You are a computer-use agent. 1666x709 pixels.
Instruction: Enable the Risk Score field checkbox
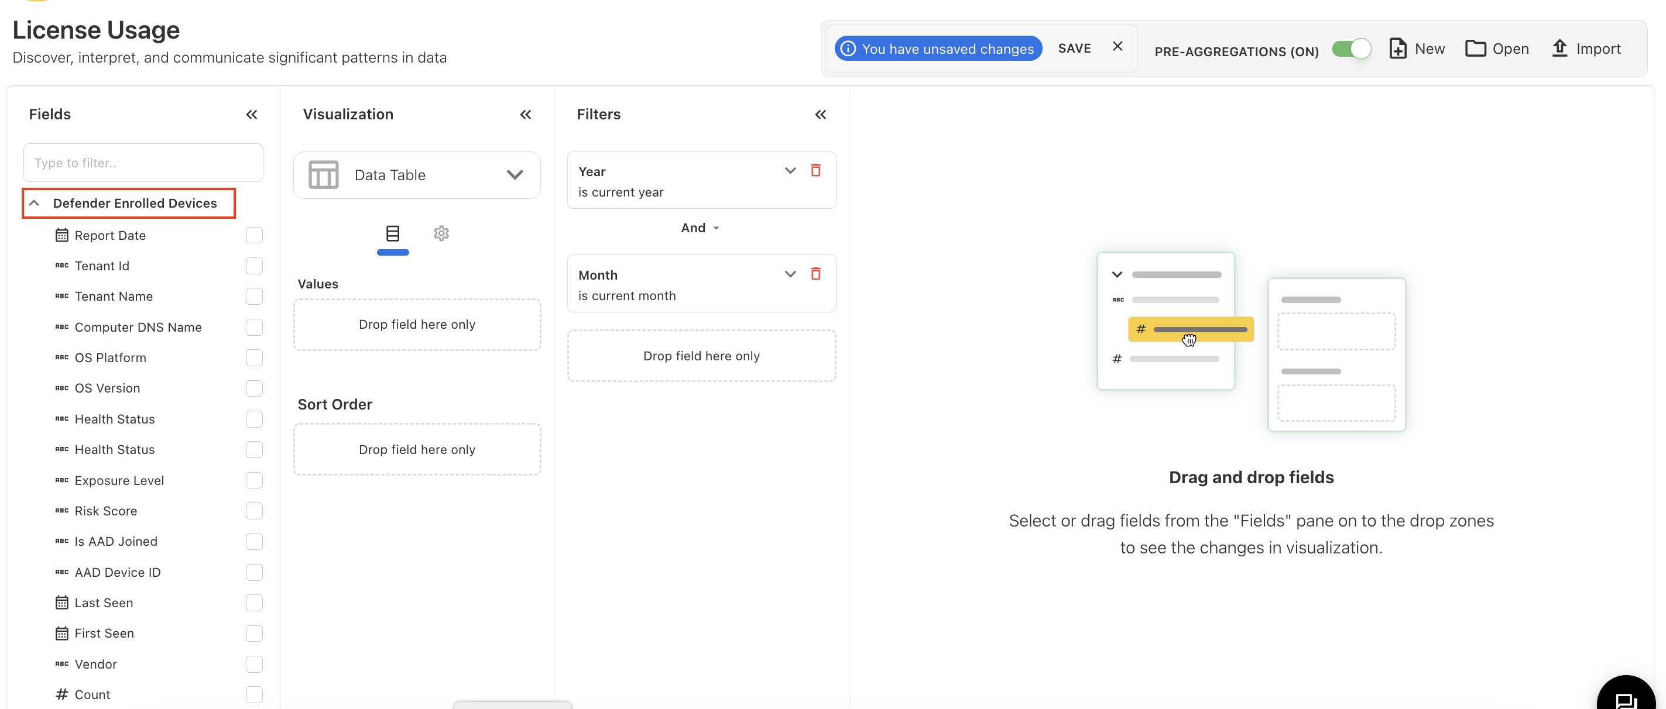254,511
